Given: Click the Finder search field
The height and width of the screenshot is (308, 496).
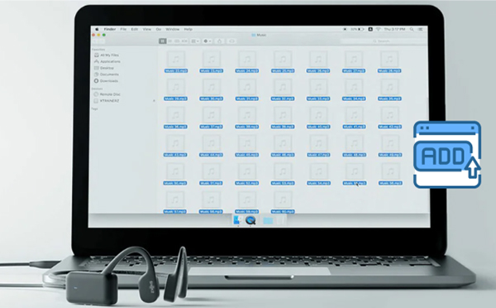Looking at the screenshot, I should 384,41.
